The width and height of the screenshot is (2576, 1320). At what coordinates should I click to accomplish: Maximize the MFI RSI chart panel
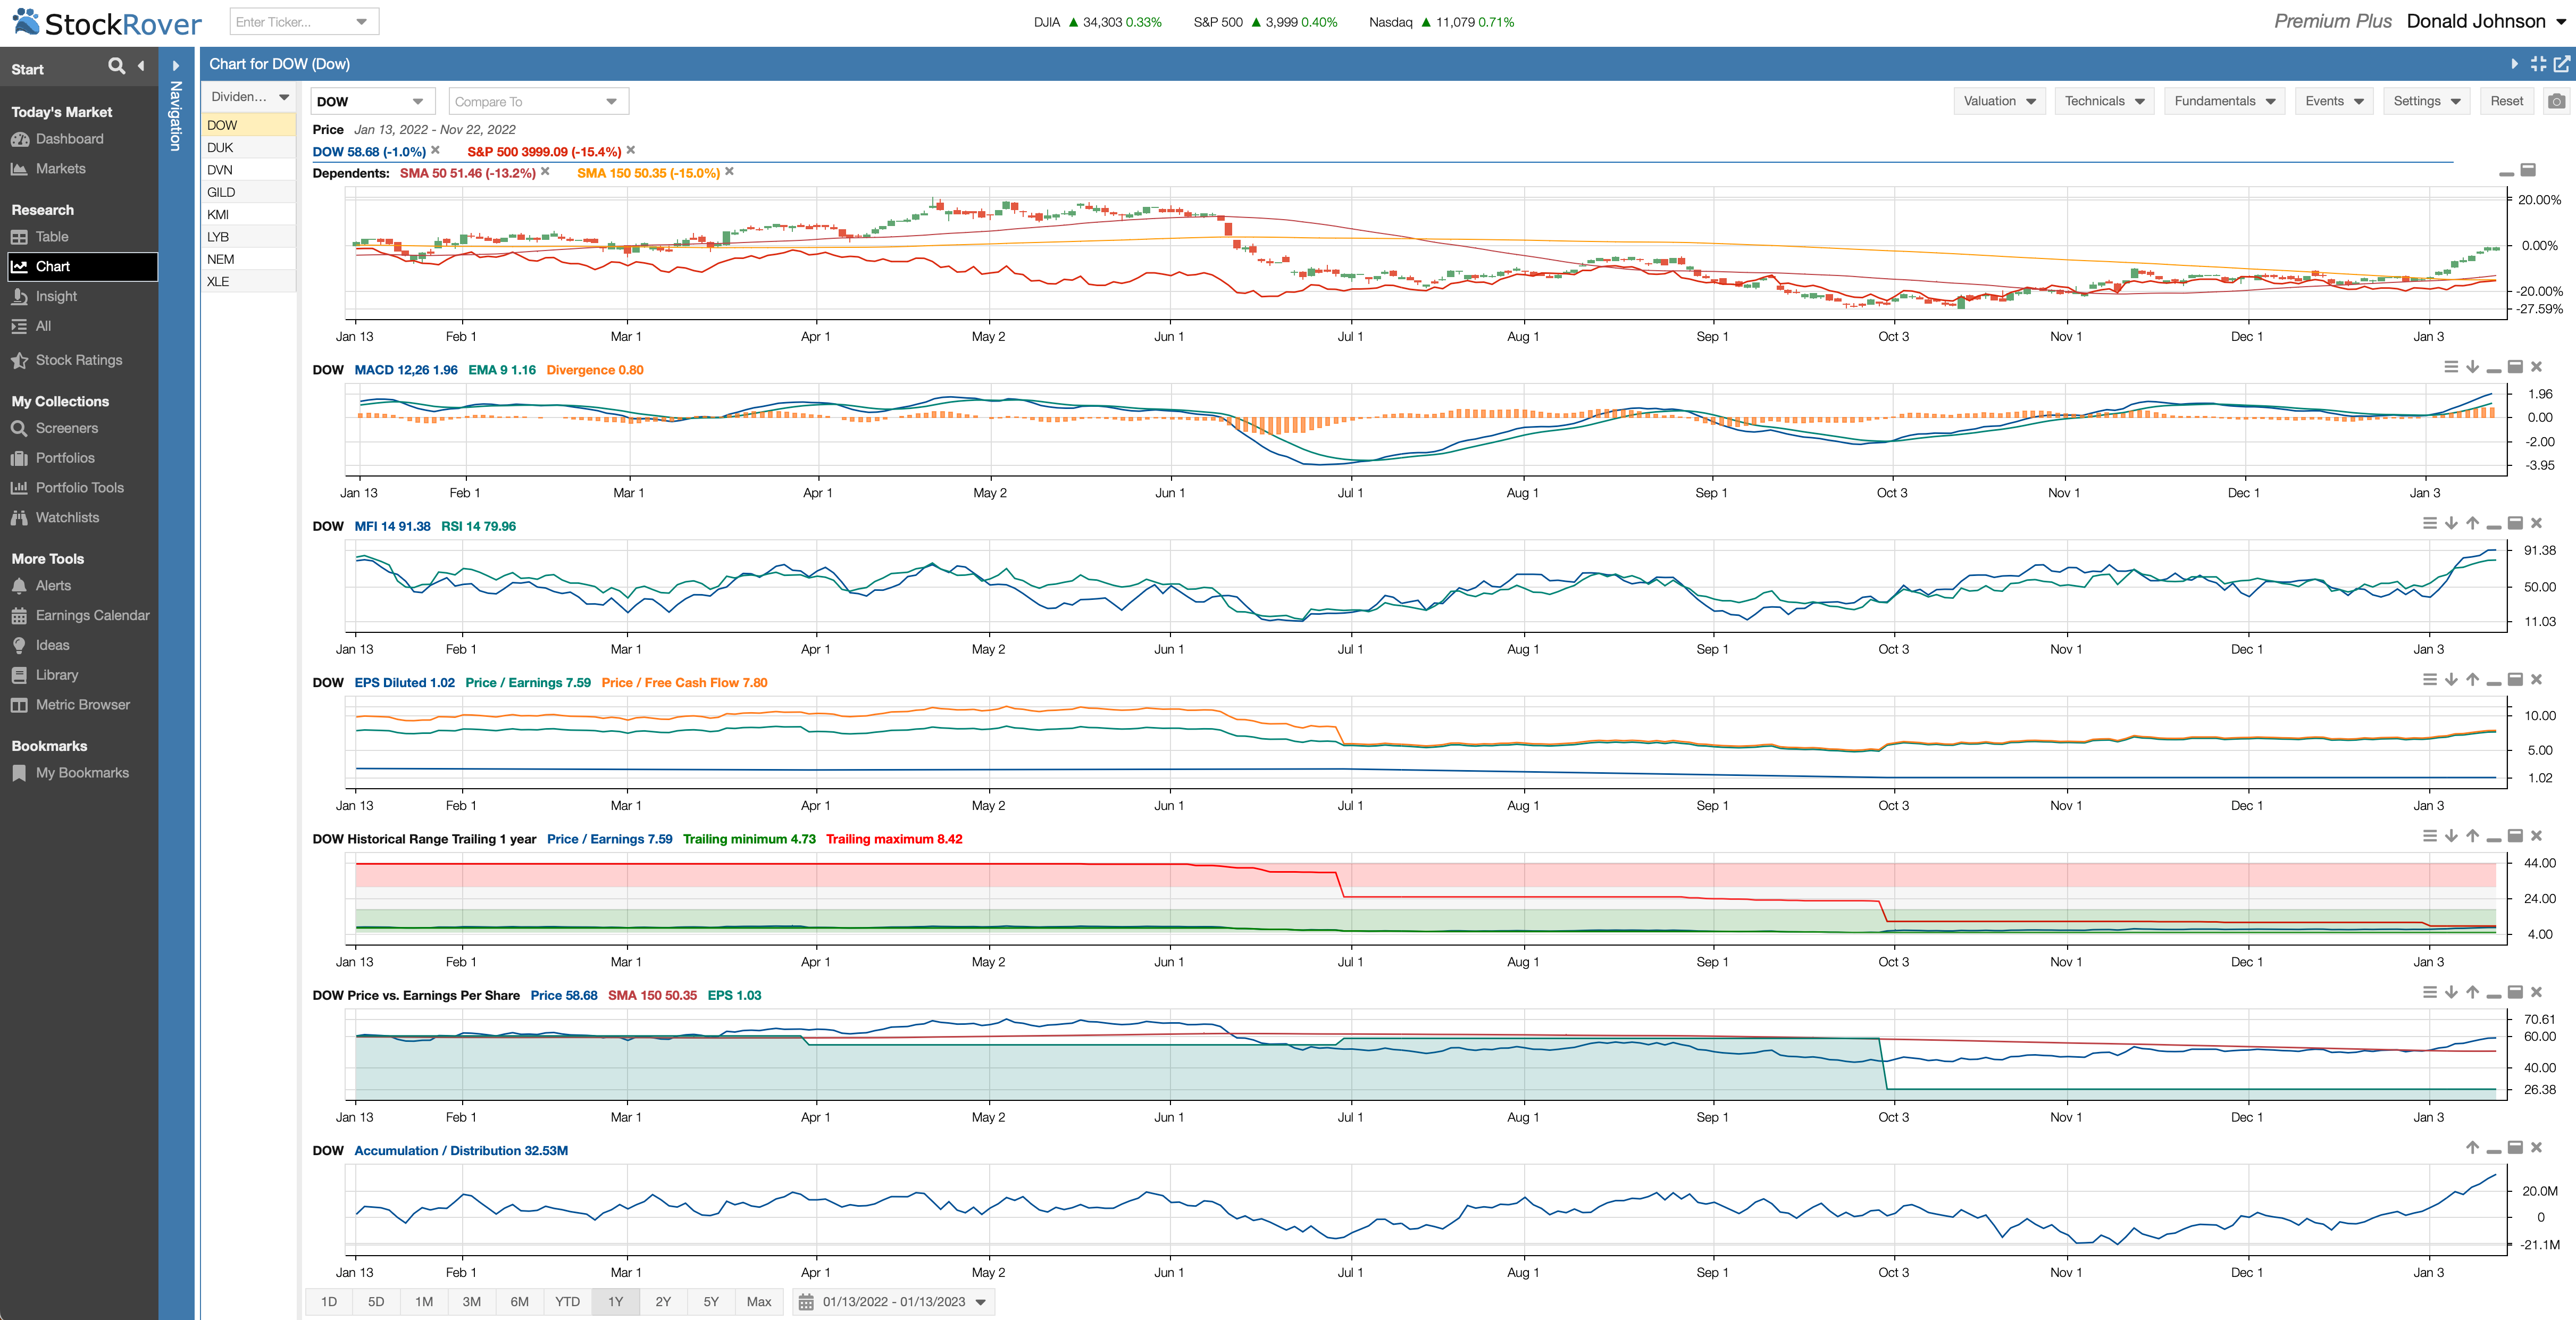pyautogui.click(x=2515, y=523)
